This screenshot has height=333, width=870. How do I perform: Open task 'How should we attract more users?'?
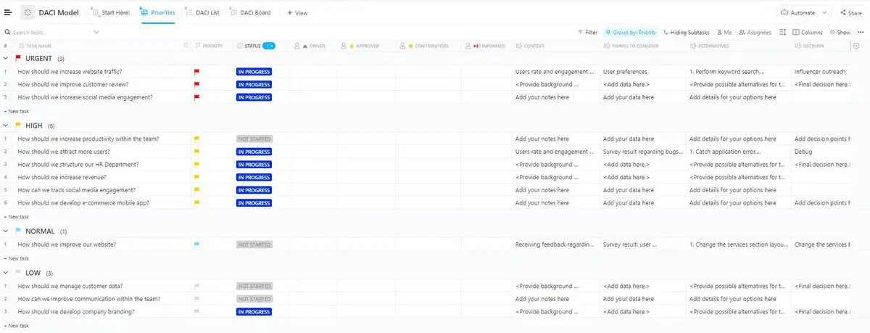tap(64, 152)
